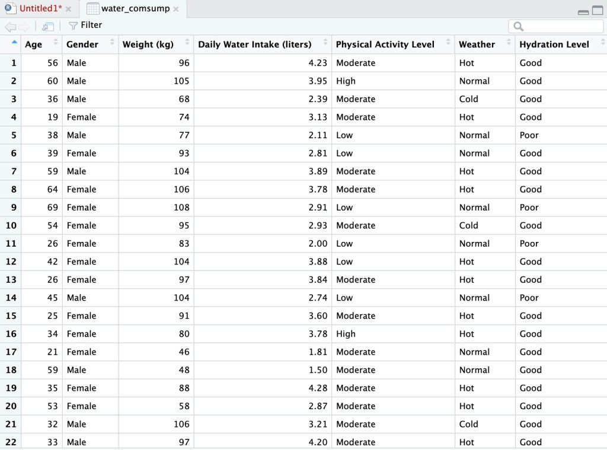This screenshot has height=450, width=607.
Task: Minimize the source pane
Action: click(x=583, y=11)
